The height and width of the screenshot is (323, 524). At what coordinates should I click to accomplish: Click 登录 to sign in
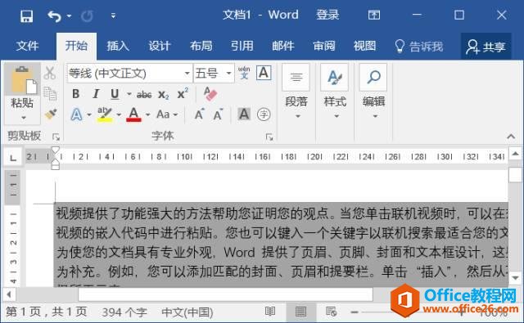click(327, 15)
